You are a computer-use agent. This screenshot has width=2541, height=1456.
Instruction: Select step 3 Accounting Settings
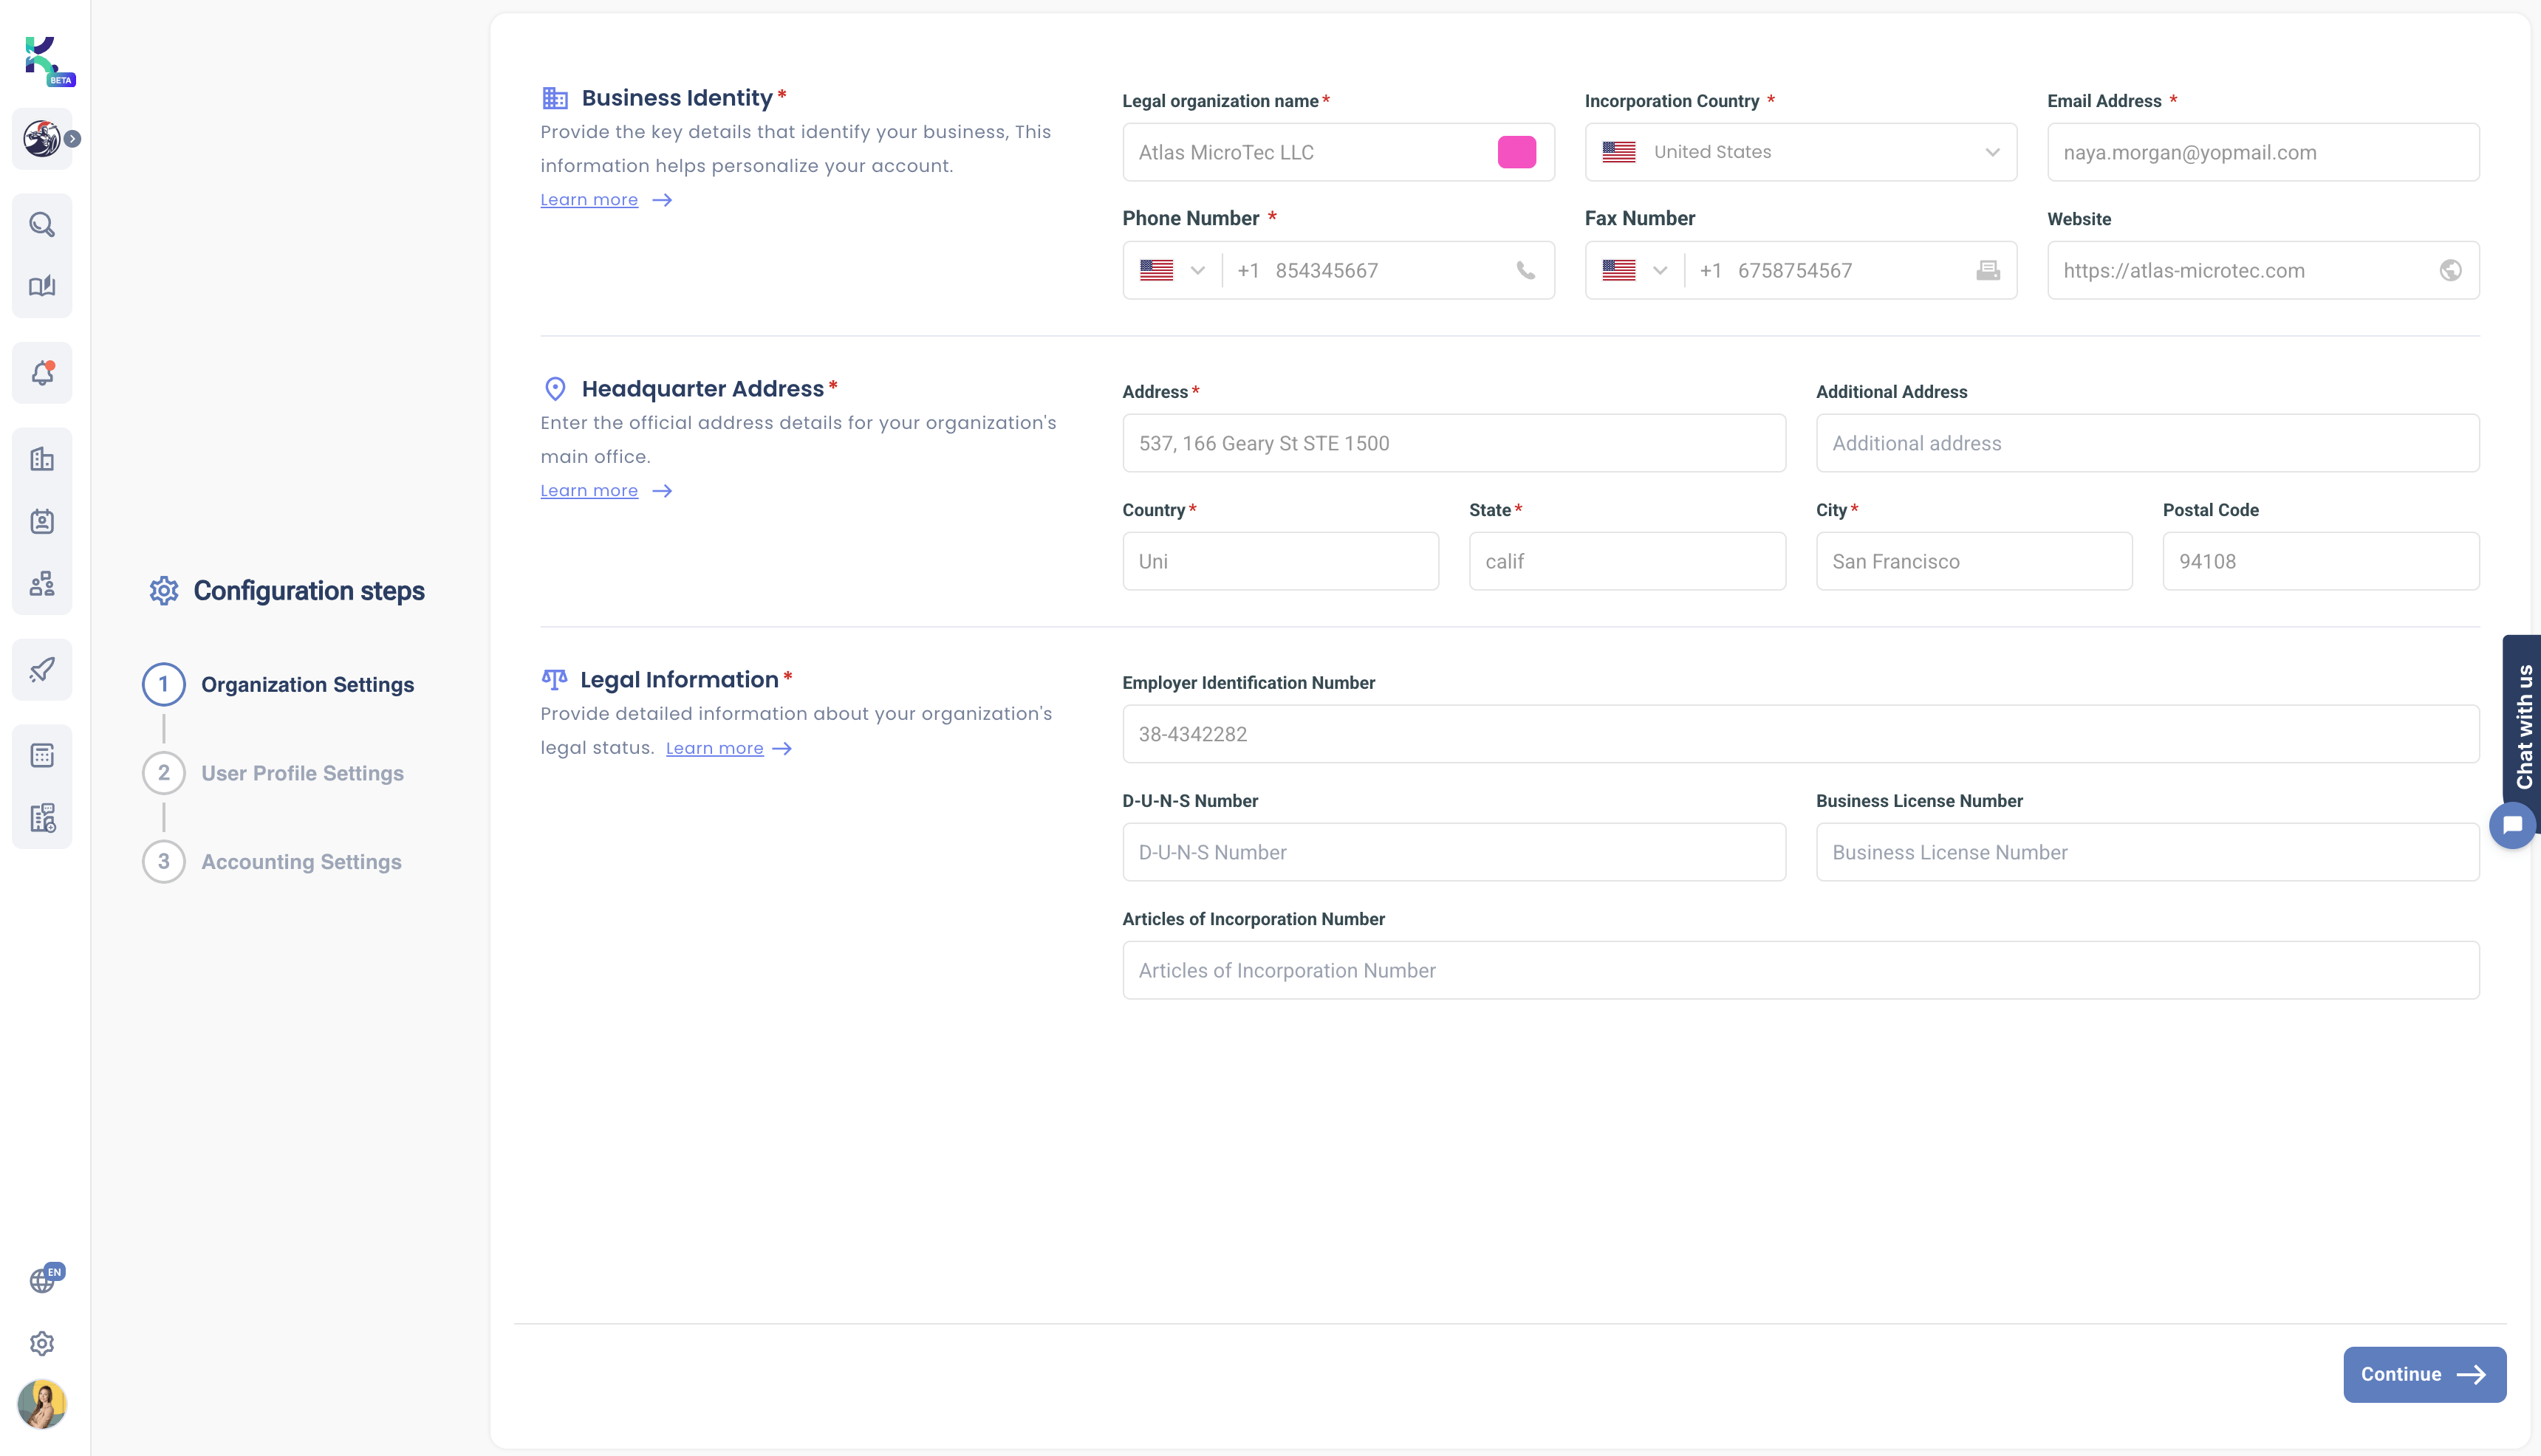coord(300,861)
